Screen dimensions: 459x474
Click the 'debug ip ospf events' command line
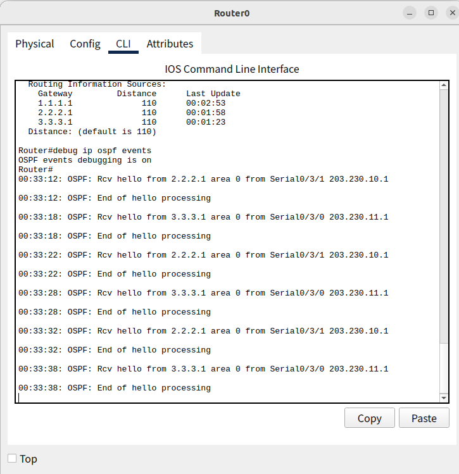click(85, 151)
